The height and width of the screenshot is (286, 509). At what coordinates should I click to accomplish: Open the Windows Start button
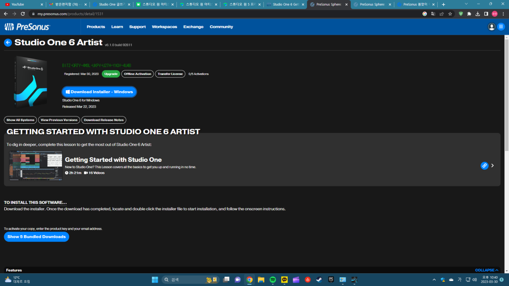155,280
